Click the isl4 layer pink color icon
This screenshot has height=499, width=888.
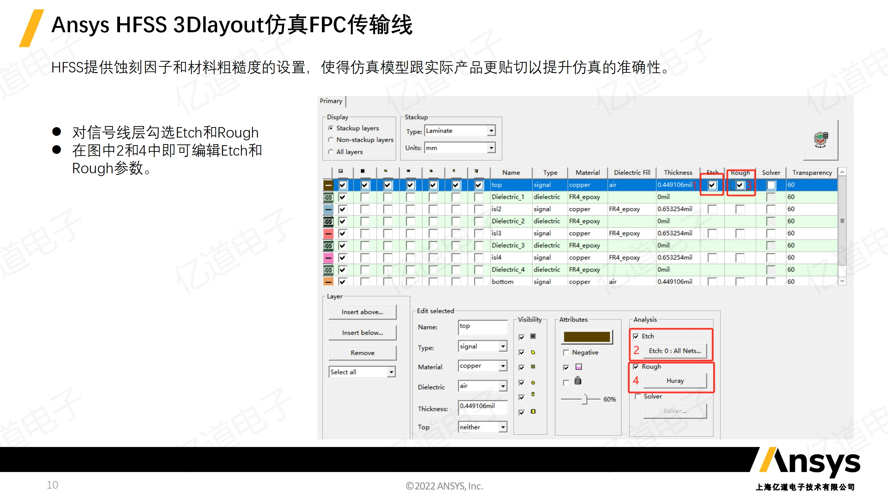click(328, 258)
